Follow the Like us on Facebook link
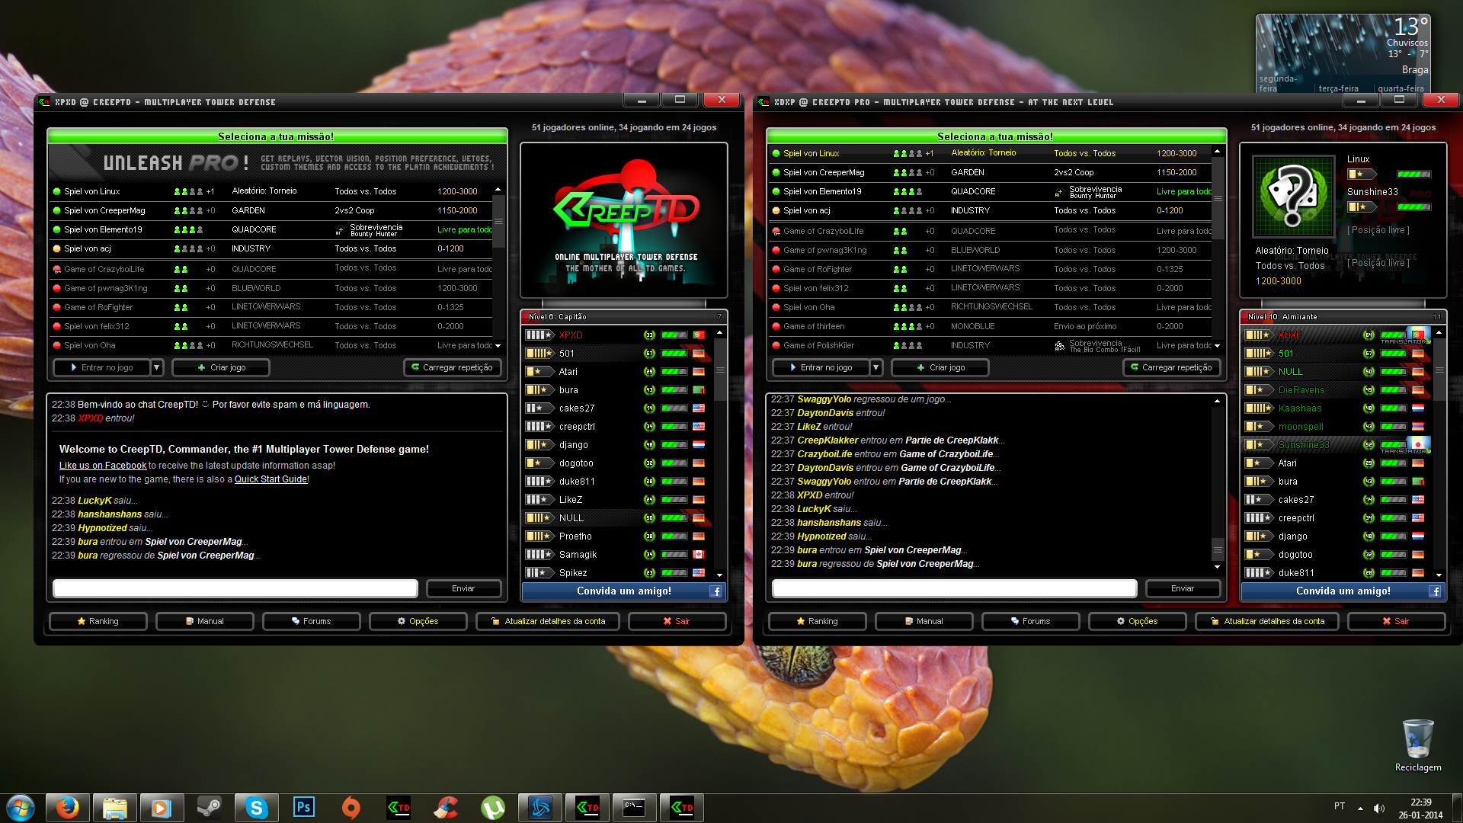The width and height of the screenshot is (1463, 823). pyautogui.click(x=103, y=466)
